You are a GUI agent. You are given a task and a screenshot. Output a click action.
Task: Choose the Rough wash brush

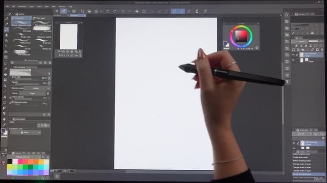pos(21,35)
